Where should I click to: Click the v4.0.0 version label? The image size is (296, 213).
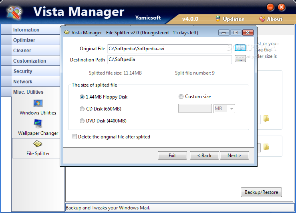[x=190, y=19]
